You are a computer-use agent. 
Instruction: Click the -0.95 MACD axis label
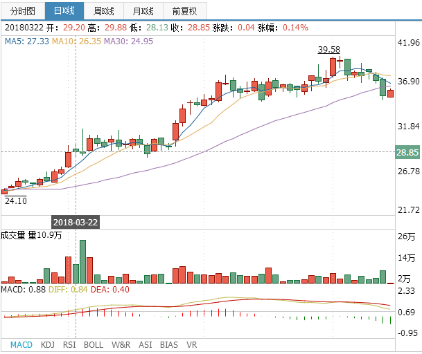tap(407, 333)
